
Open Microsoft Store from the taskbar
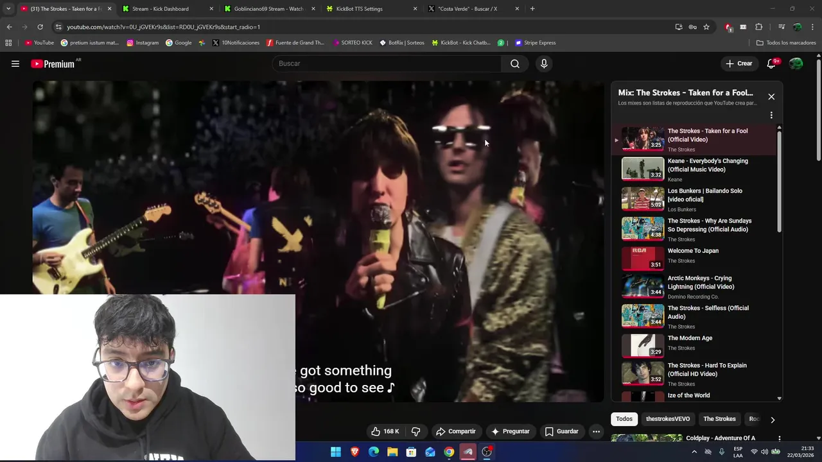point(411,452)
